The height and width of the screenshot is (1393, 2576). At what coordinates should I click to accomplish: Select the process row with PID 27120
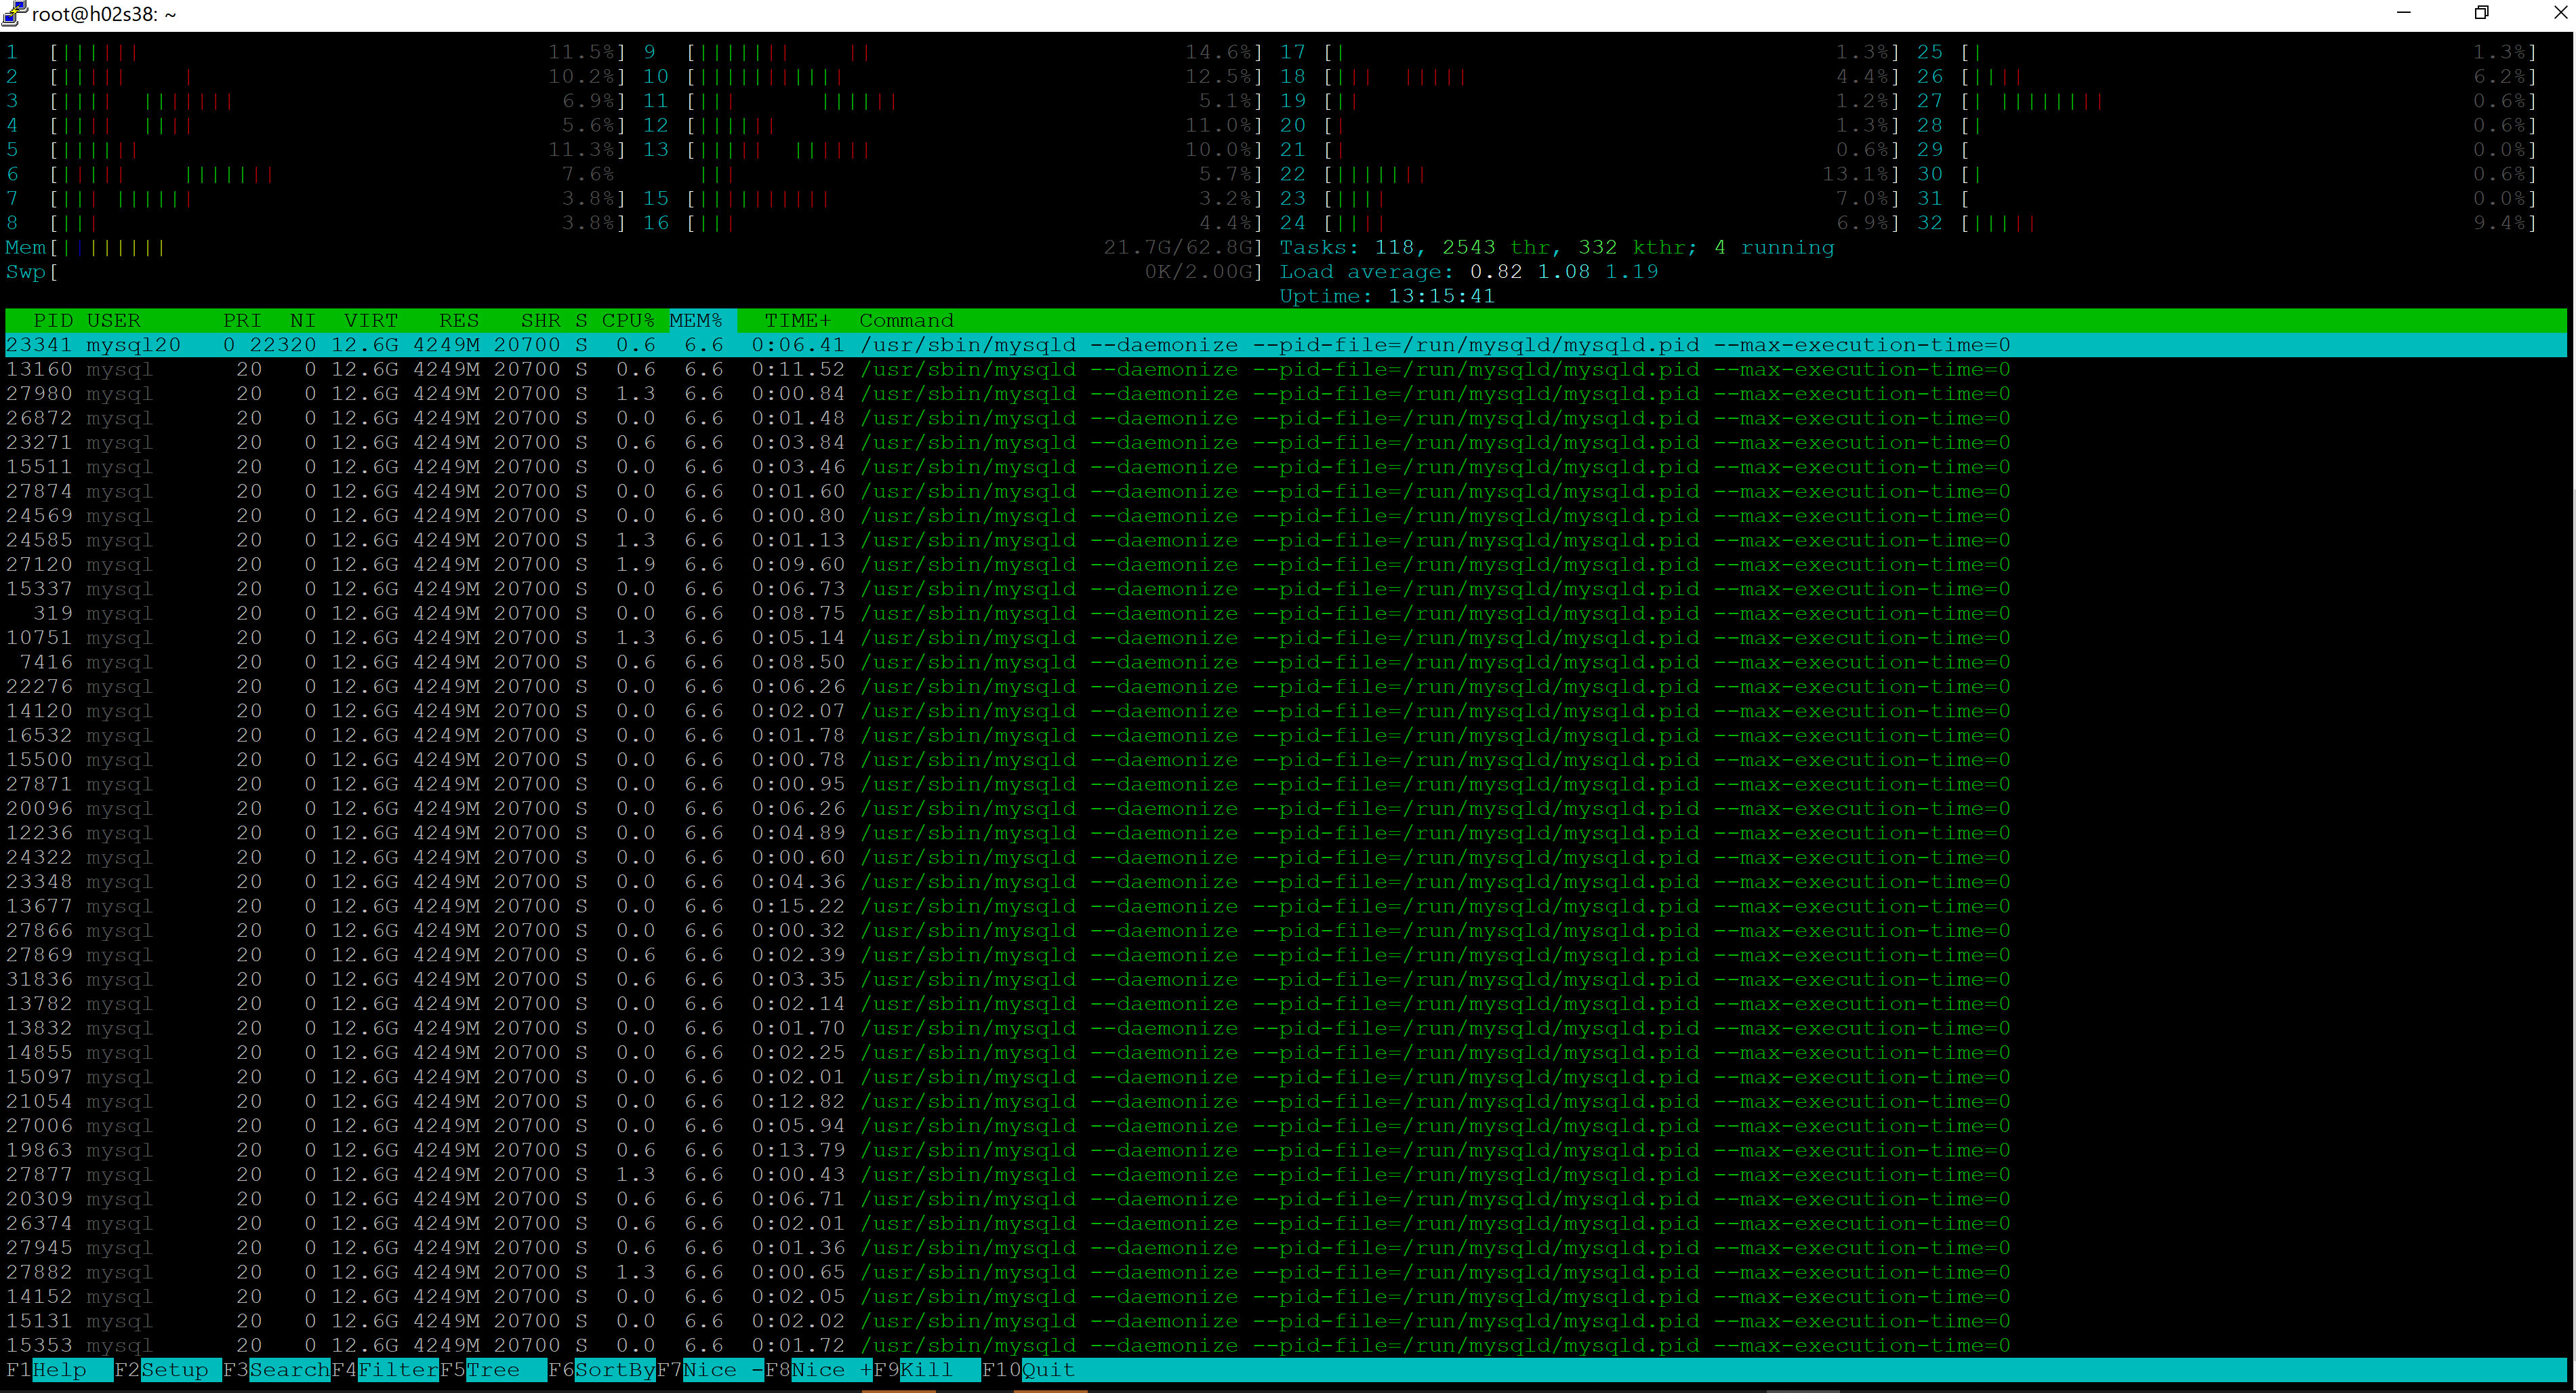pyautogui.click(x=1286, y=565)
